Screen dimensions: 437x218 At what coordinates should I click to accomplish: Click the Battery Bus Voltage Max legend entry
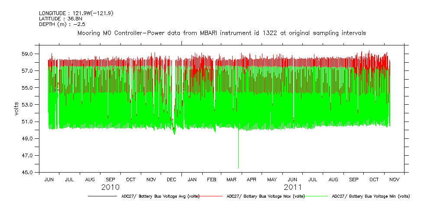pyautogui.click(x=265, y=196)
